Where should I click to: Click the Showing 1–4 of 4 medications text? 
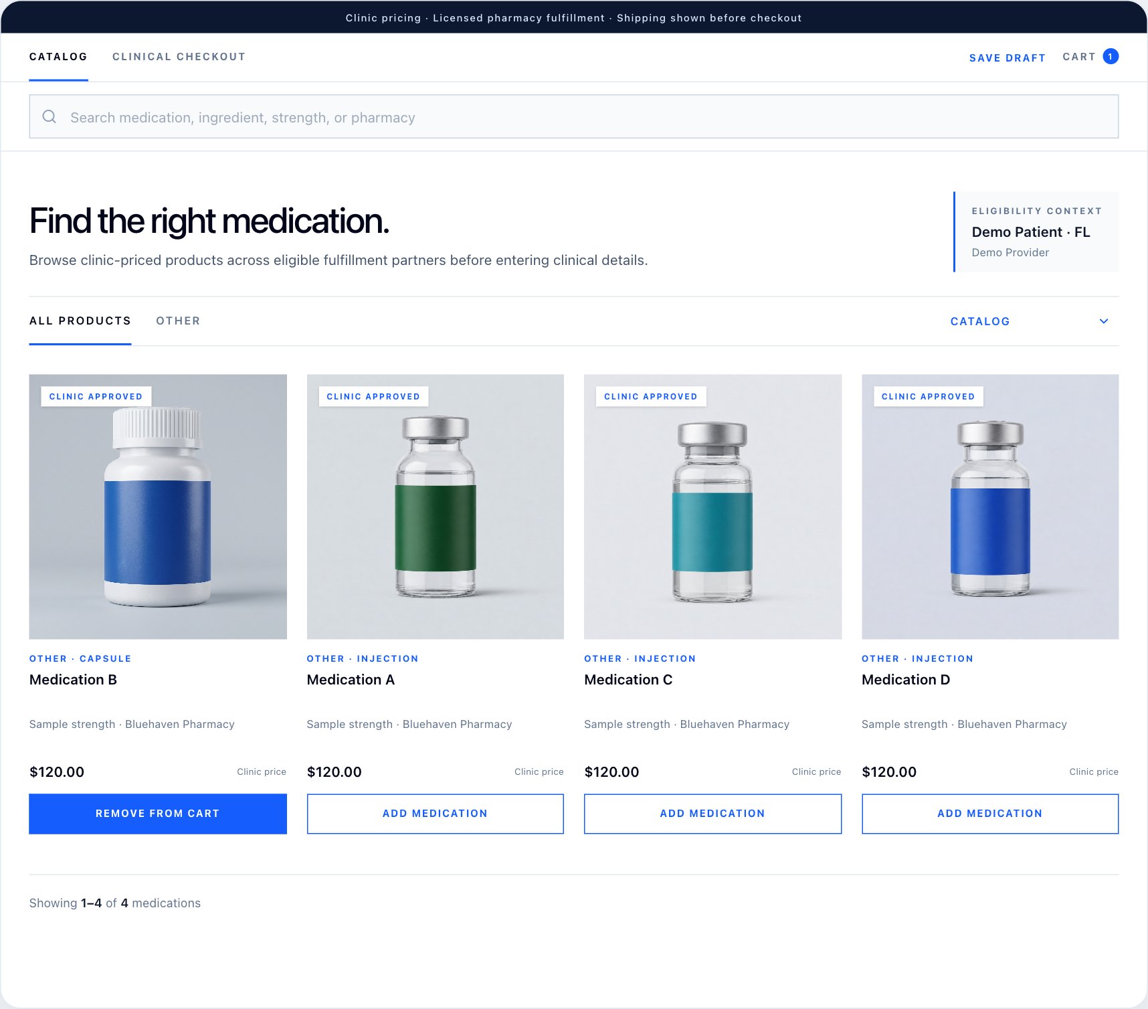115,903
